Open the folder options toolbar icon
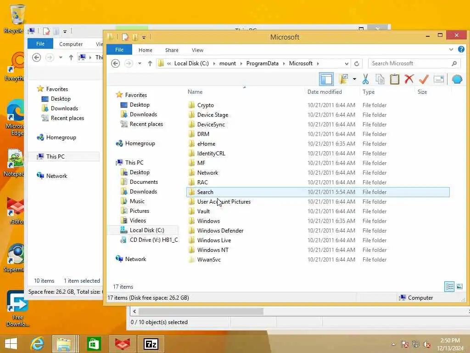470x353 pixels. [x=343, y=79]
